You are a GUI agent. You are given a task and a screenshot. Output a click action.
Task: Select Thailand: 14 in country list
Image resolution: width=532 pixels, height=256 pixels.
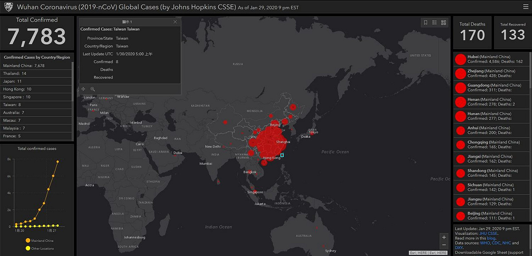(36, 73)
